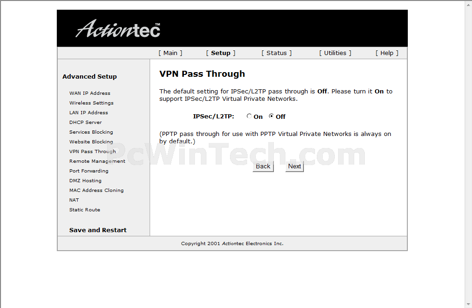Switch to the Status tab
This screenshot has width=472, height=308.
click(x=276, y=53)
